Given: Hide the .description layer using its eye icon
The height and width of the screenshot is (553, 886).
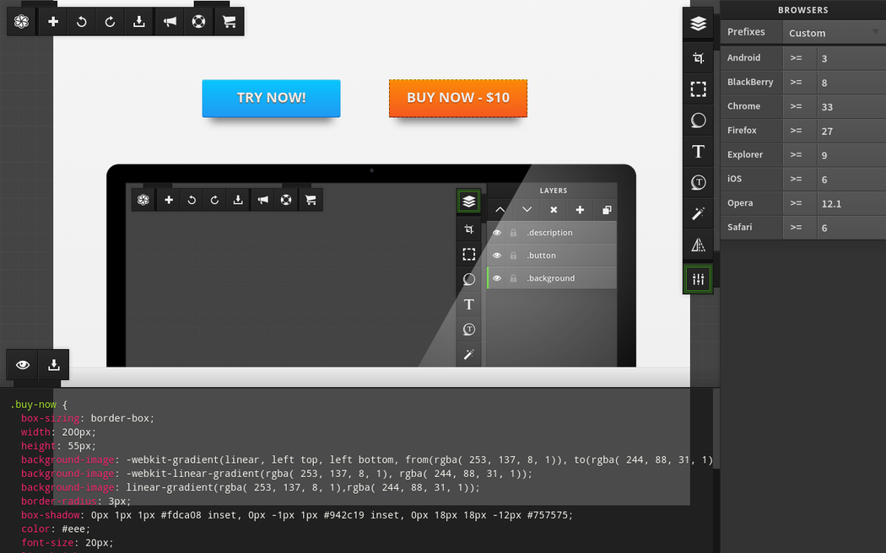Looking at the screenshot, I should click(x=497, y=233).
